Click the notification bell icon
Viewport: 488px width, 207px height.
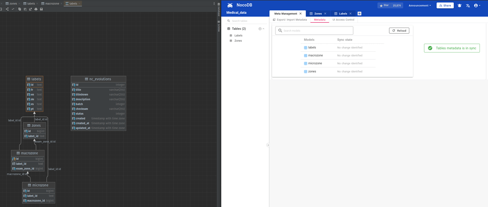pyautogui.click(x=459, y=6)
